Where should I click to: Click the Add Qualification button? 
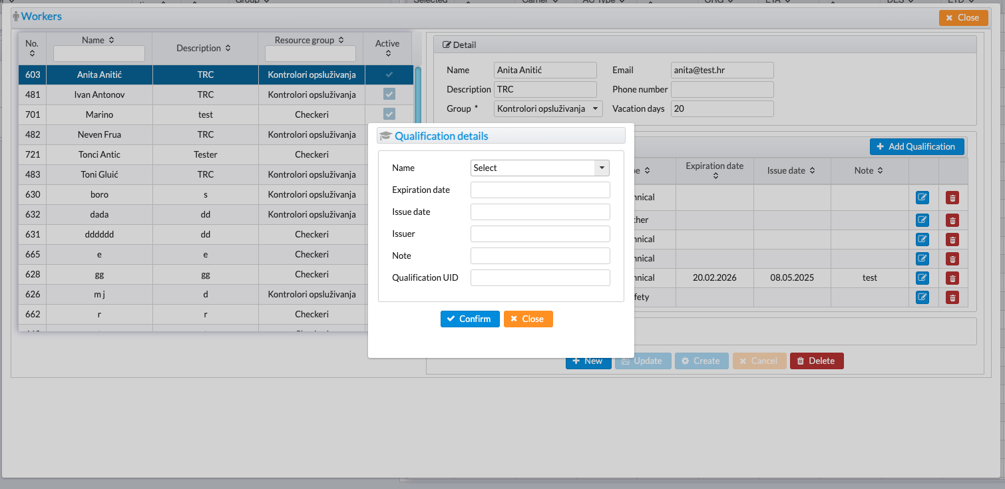point(916,146)
